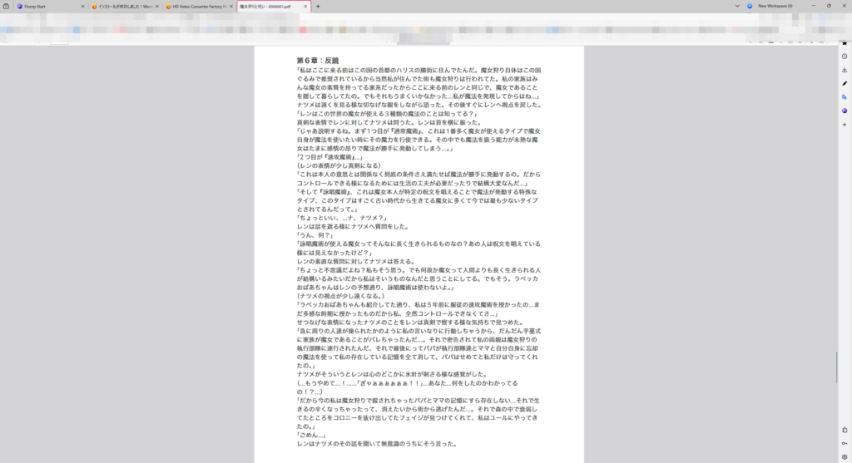852x463 pixels.
Task: Click the PDF vertical scrollbar thumb
Action: tap(837, 367)
